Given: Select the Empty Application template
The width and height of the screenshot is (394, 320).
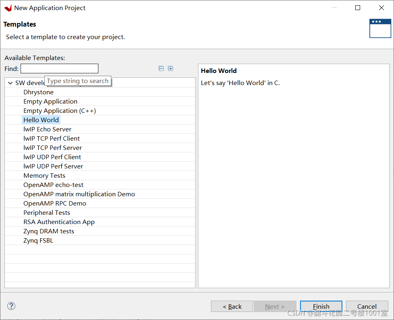Looking at the screenshot, I should (x=50, y=102).
